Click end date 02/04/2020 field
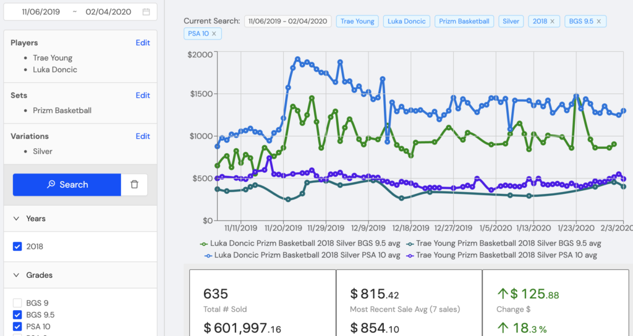This screenshot has height=336, width=633. [108, 12]
